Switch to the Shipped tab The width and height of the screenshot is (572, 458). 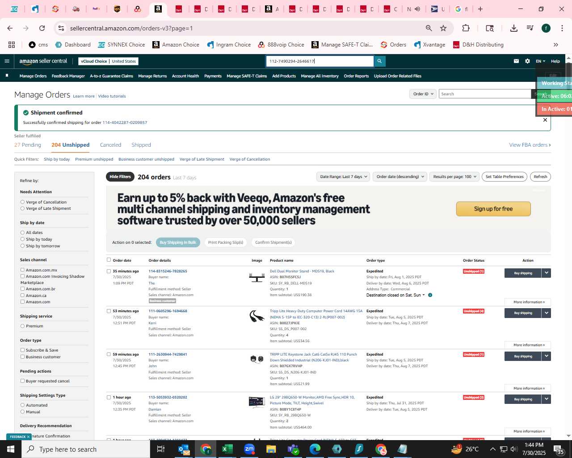[141, 145]
